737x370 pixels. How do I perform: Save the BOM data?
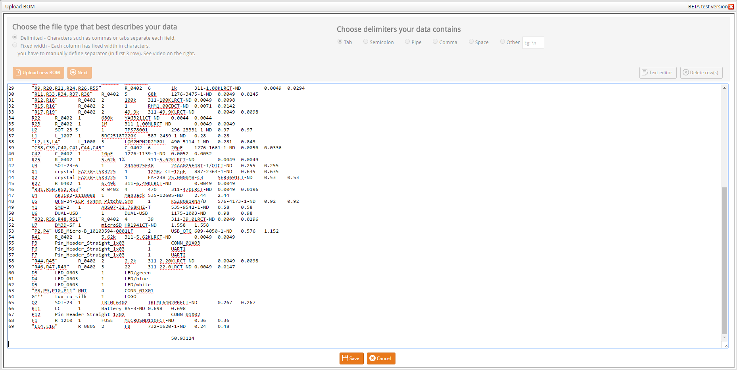pyautogui.click(x=351, y=358)
